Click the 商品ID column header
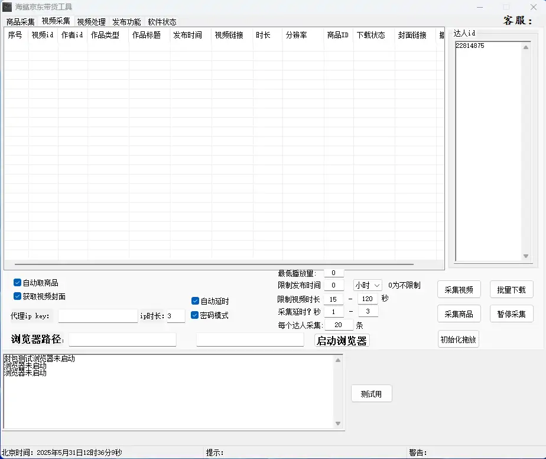The height and width of the screenshot is (459, 546). tap(339, 35)
